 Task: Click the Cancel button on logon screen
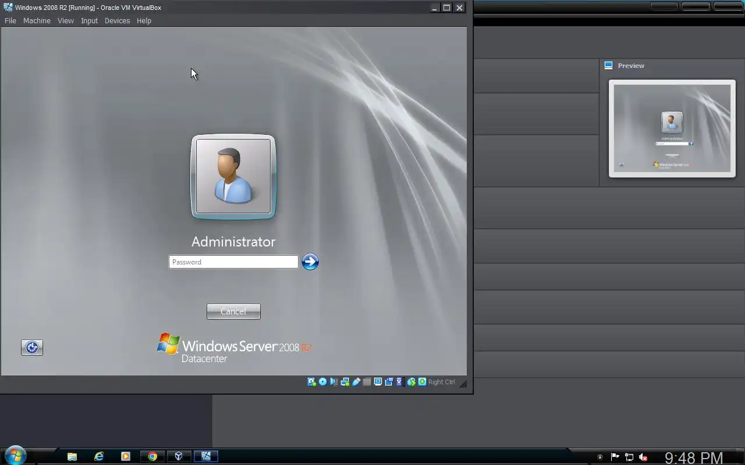[x=233, y=312]
